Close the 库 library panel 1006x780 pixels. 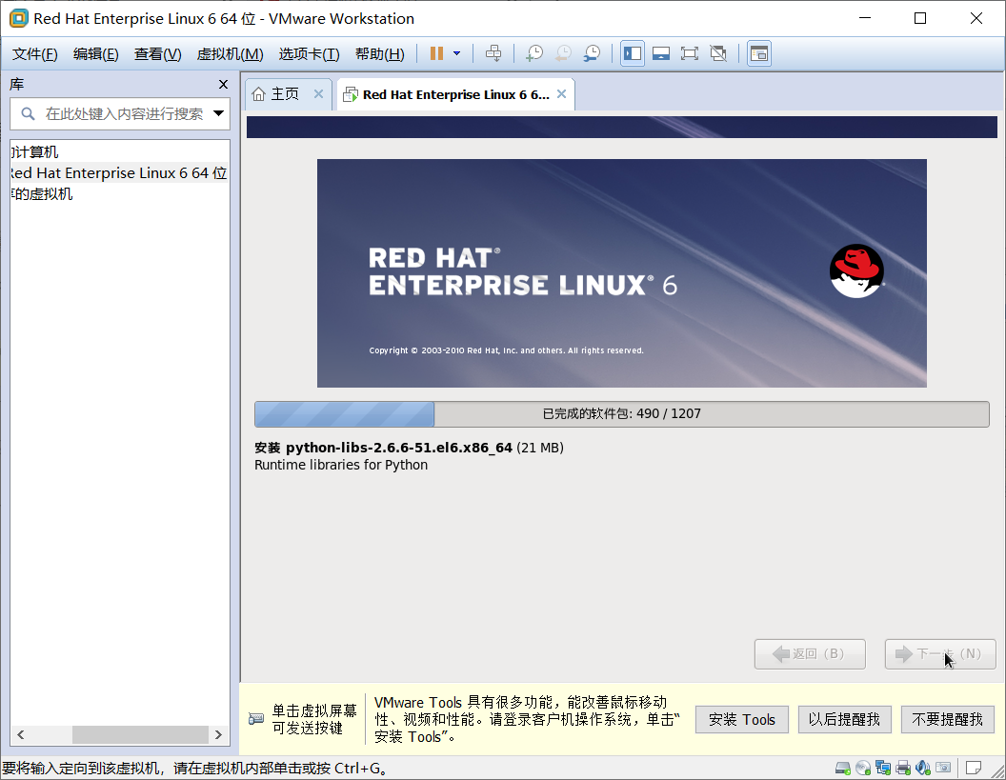tap(223, 84)
